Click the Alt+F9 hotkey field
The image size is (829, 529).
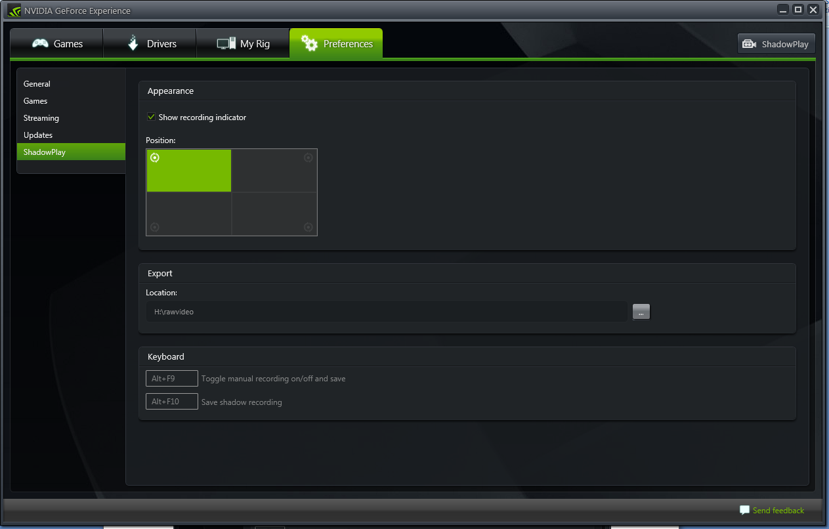pyautogui.click(x=172, y=379)
